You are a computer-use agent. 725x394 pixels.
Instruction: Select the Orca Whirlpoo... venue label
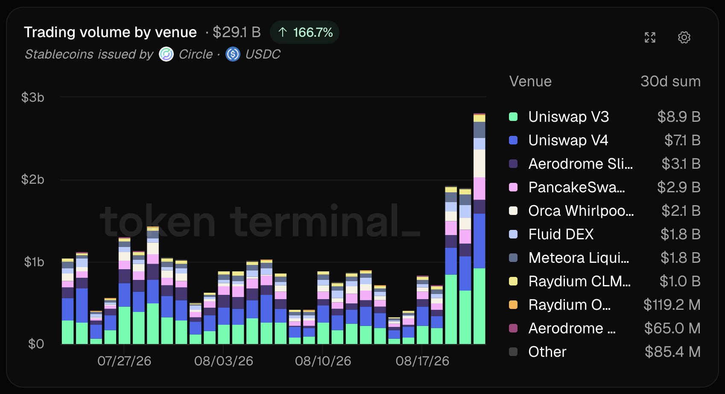581,211
